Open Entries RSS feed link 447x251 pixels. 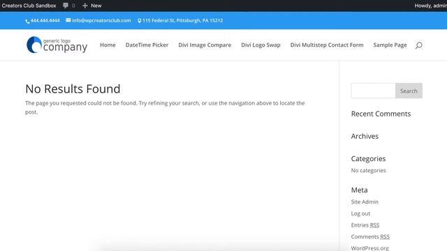(x=365, y=225)
